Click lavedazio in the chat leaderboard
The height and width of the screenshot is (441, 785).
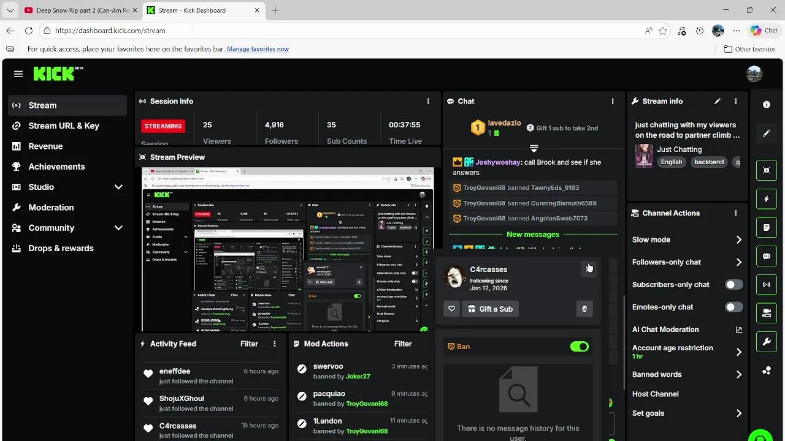(505, 123)
